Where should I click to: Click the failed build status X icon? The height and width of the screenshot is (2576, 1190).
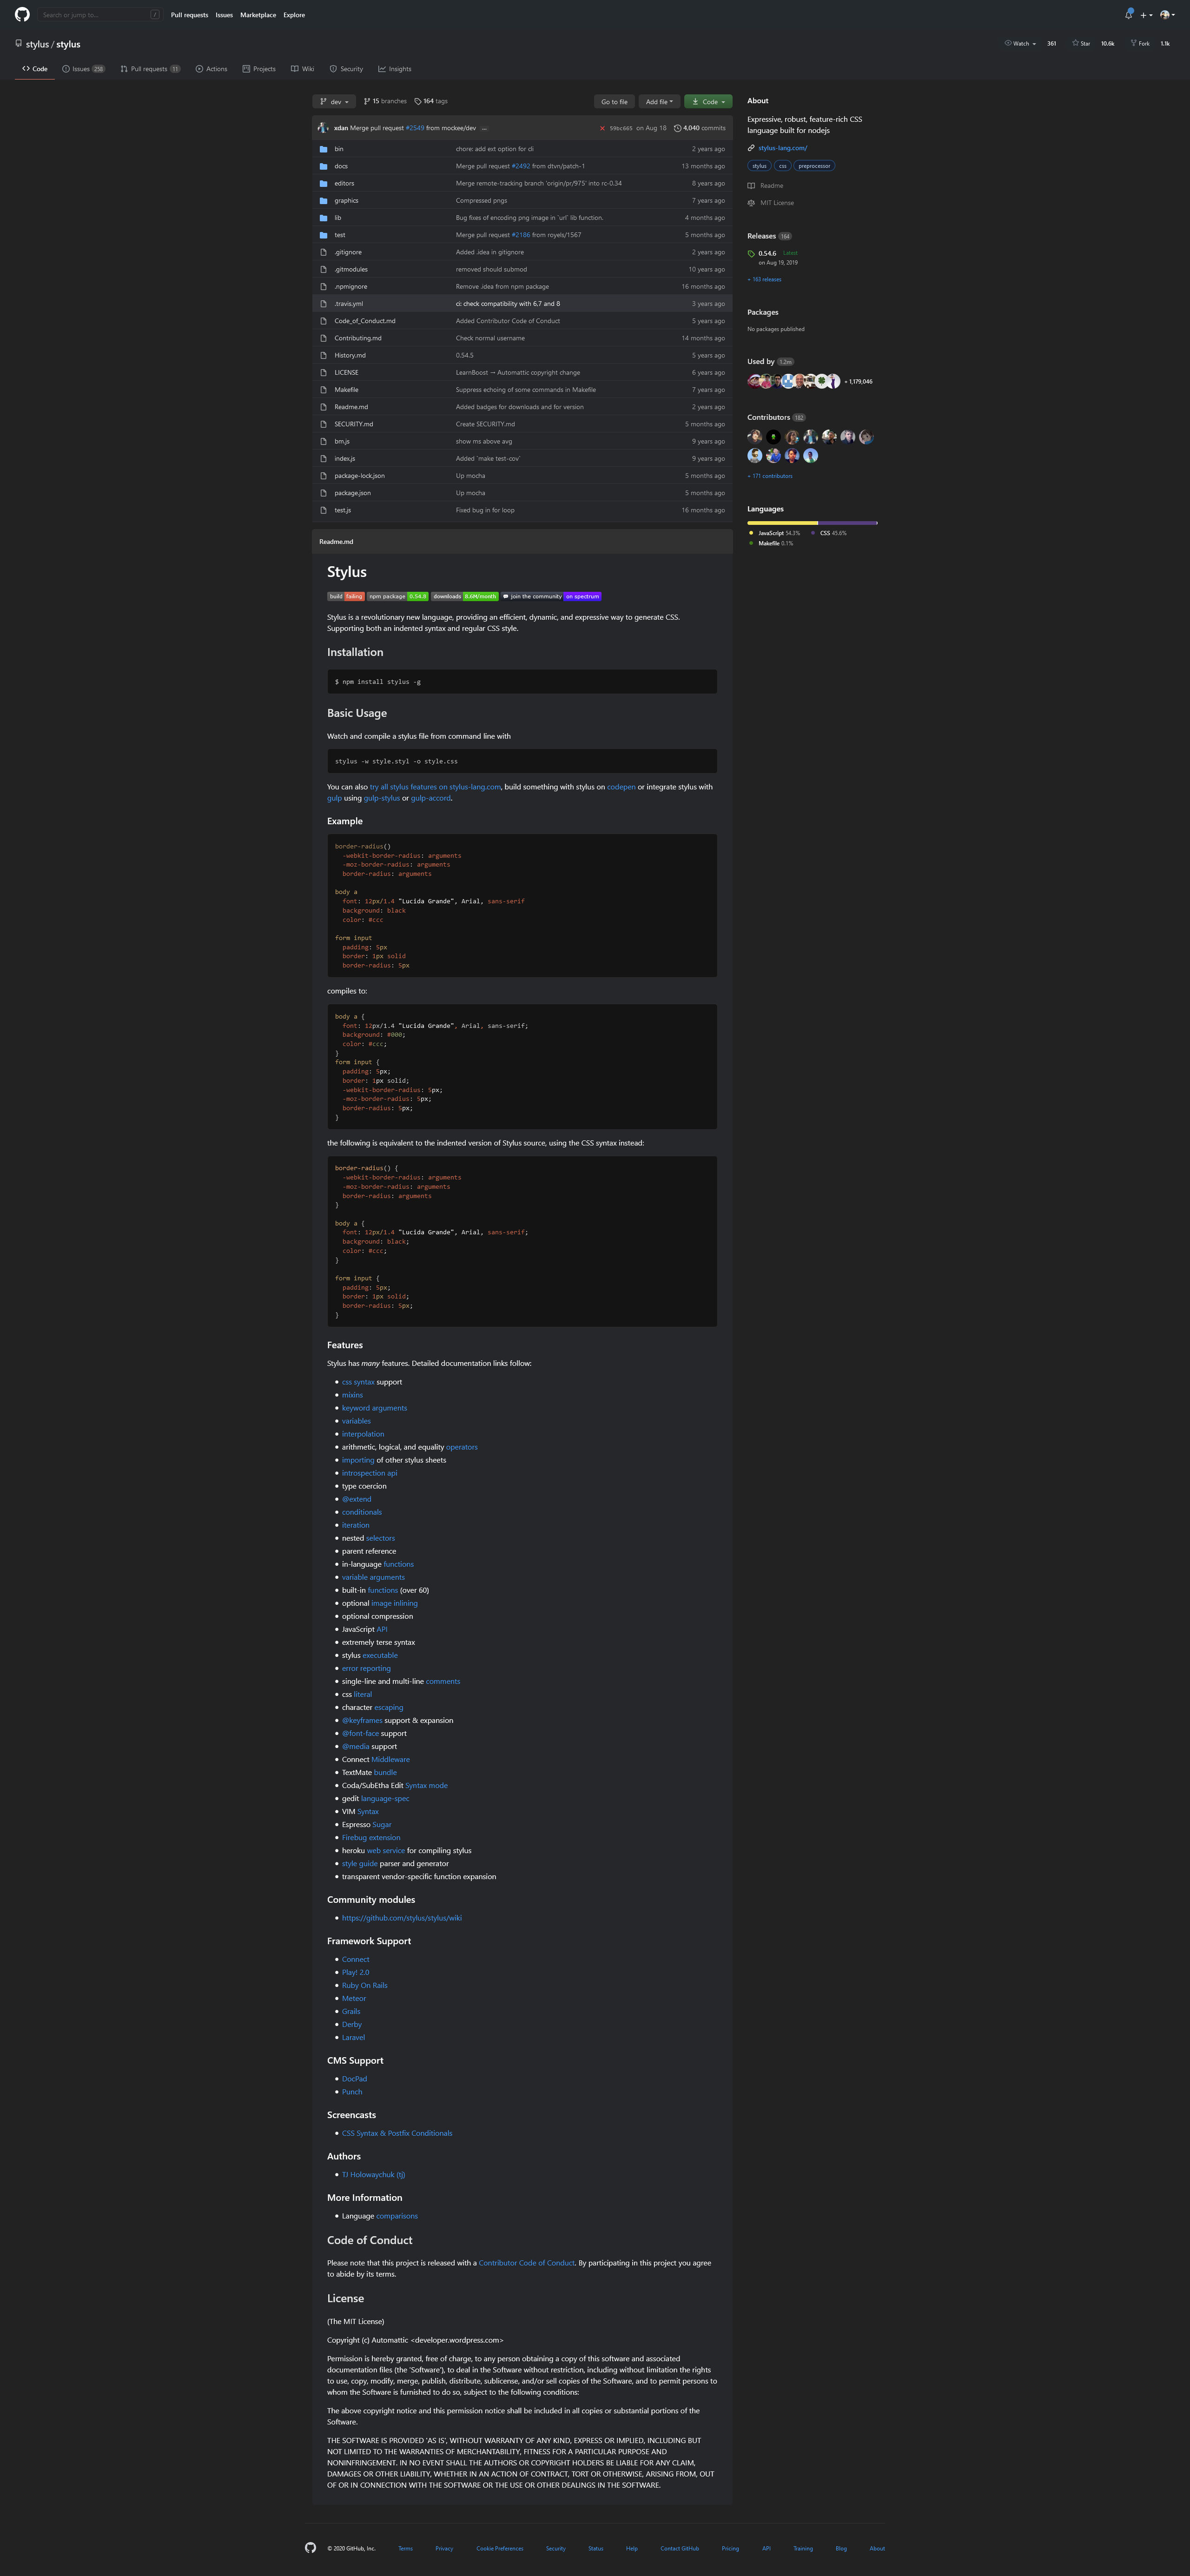[602, 128]
